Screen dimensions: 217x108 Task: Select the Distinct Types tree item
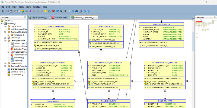(x=20, y=43)
